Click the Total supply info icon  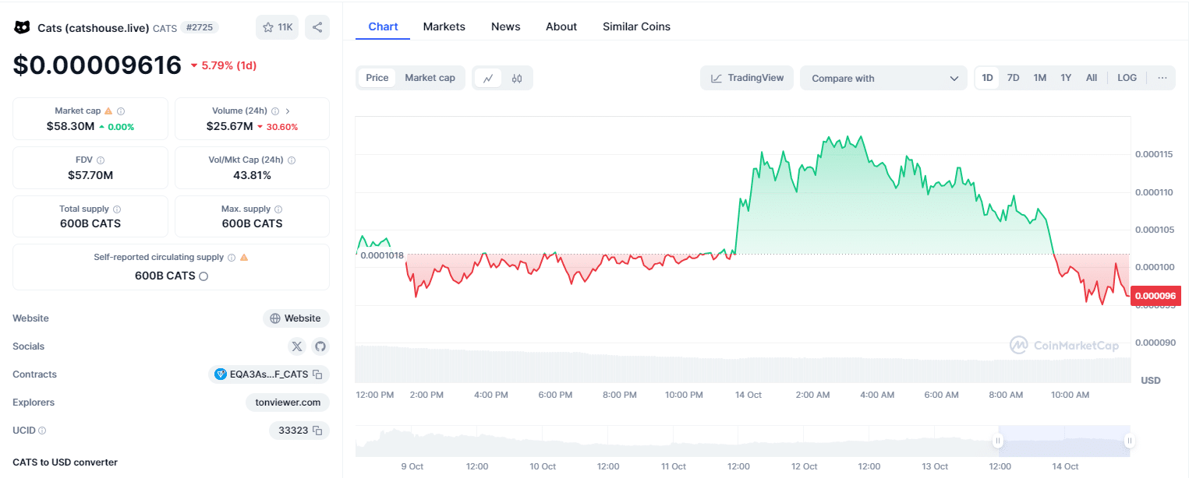coord(117,209)
